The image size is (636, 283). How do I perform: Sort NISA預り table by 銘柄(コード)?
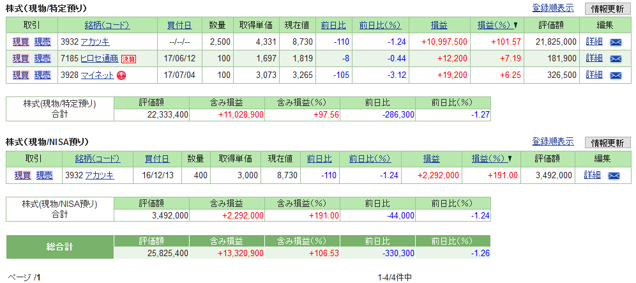[97, 159]
